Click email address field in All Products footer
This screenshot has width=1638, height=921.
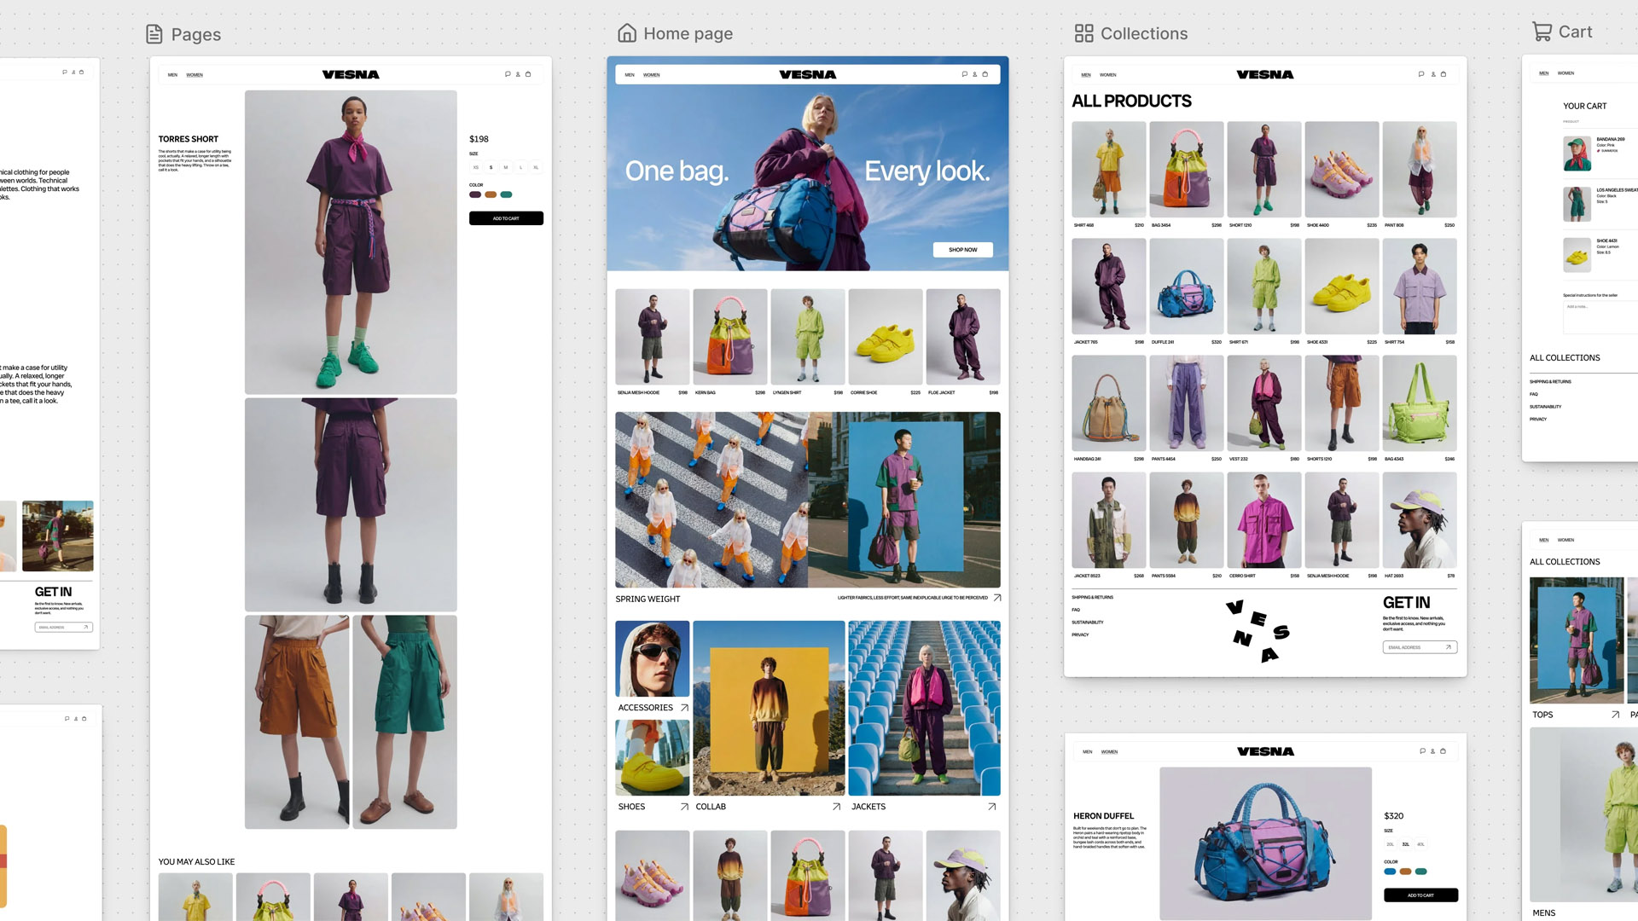click(x=1420, y=647)
